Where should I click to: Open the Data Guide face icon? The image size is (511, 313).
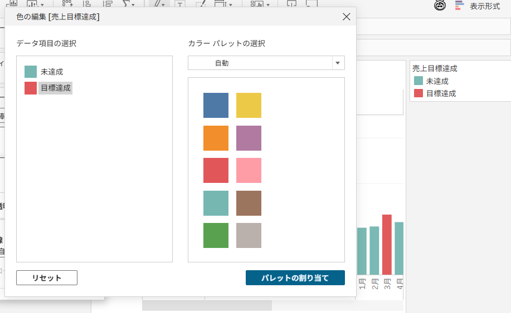point(440,5)
